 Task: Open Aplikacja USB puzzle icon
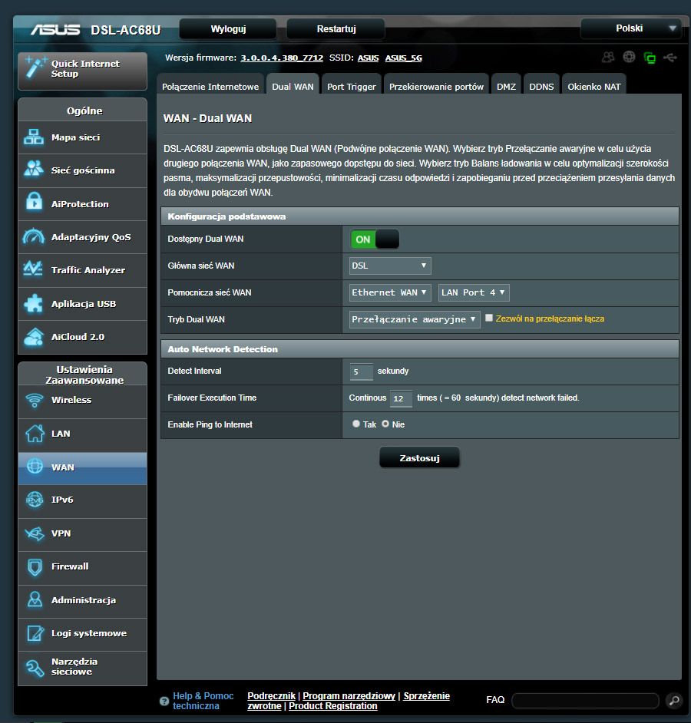tap(34, 304)
